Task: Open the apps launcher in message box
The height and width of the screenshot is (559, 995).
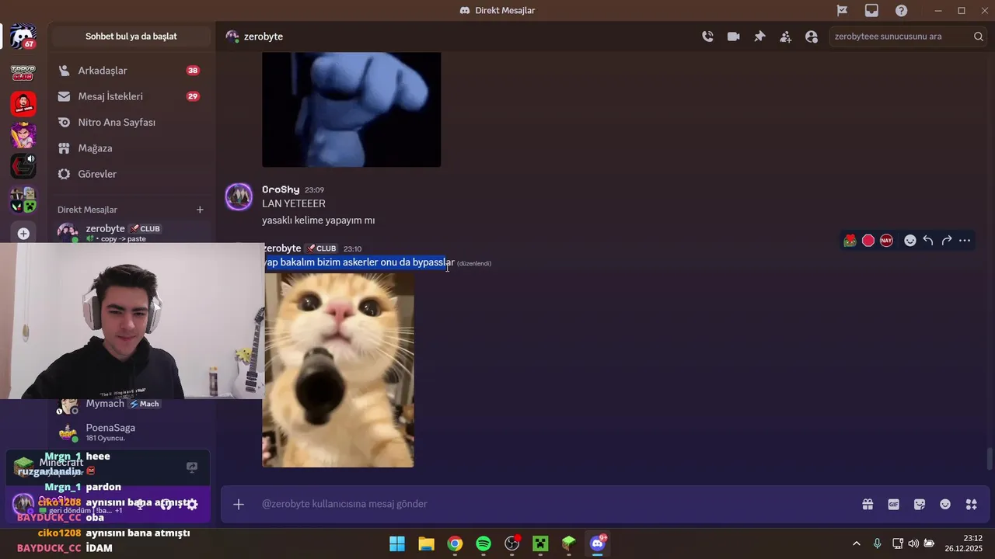Action: click(x=972, y=504)
